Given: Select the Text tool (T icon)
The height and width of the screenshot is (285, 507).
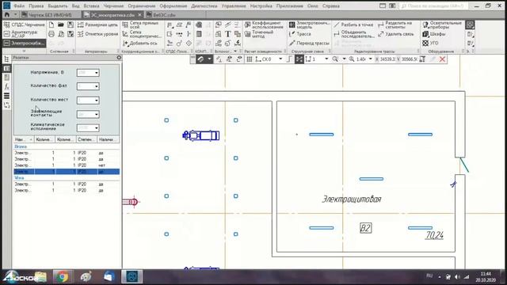Looking at the screenshot, I should tap(228, 34).
